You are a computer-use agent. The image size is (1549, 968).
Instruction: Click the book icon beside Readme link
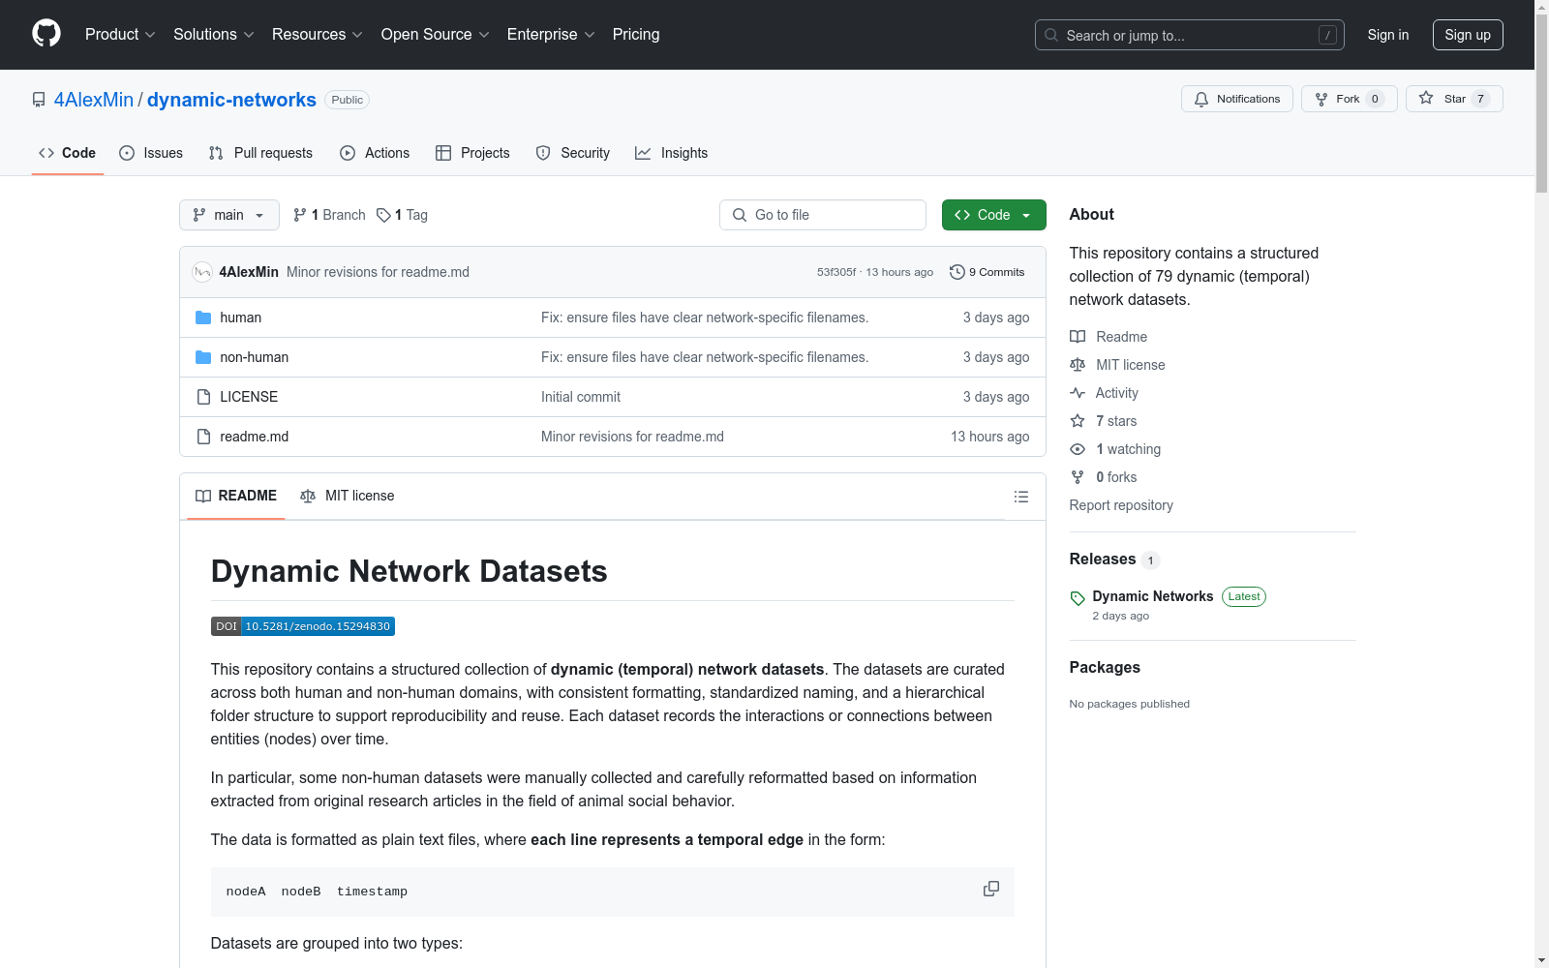(x=1078, y=337)
